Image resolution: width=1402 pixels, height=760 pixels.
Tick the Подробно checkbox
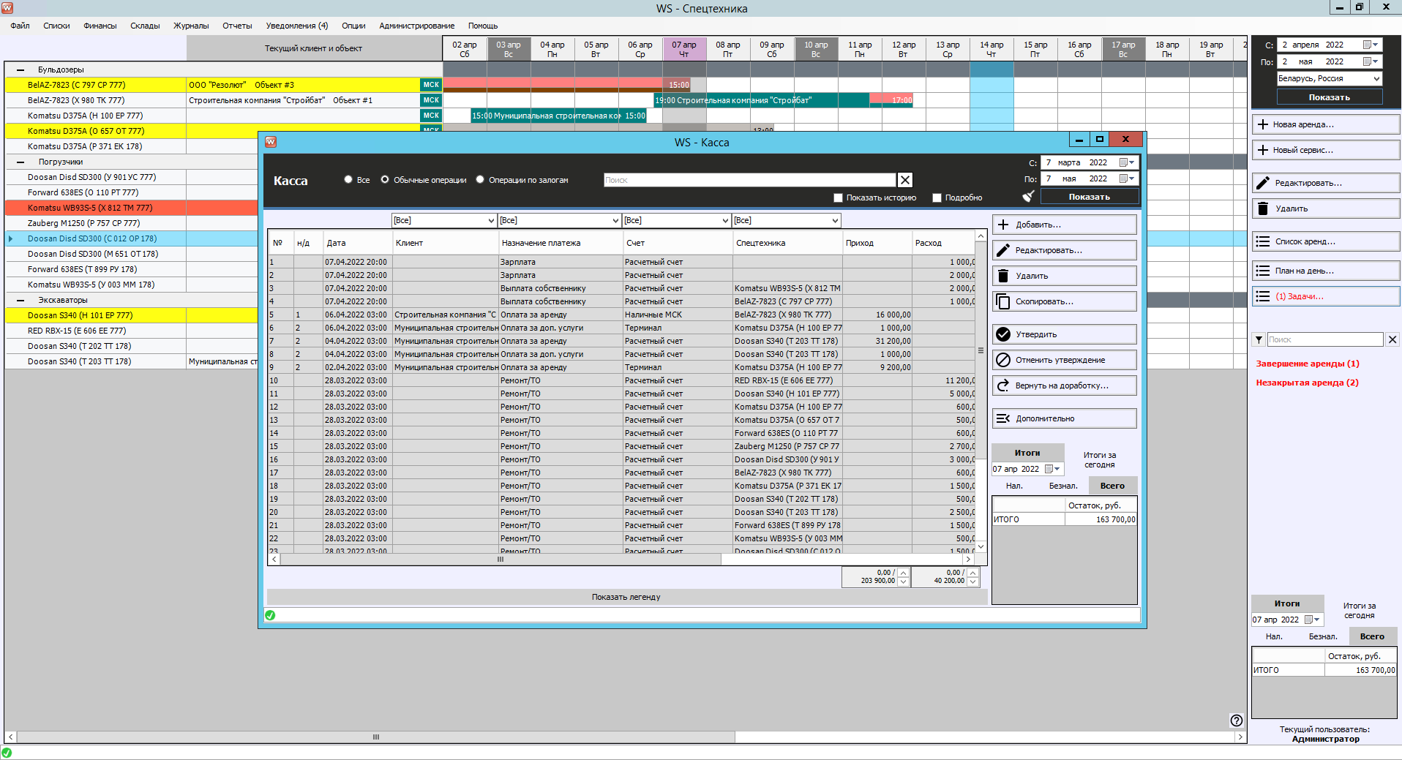click(x=937, y=197)
